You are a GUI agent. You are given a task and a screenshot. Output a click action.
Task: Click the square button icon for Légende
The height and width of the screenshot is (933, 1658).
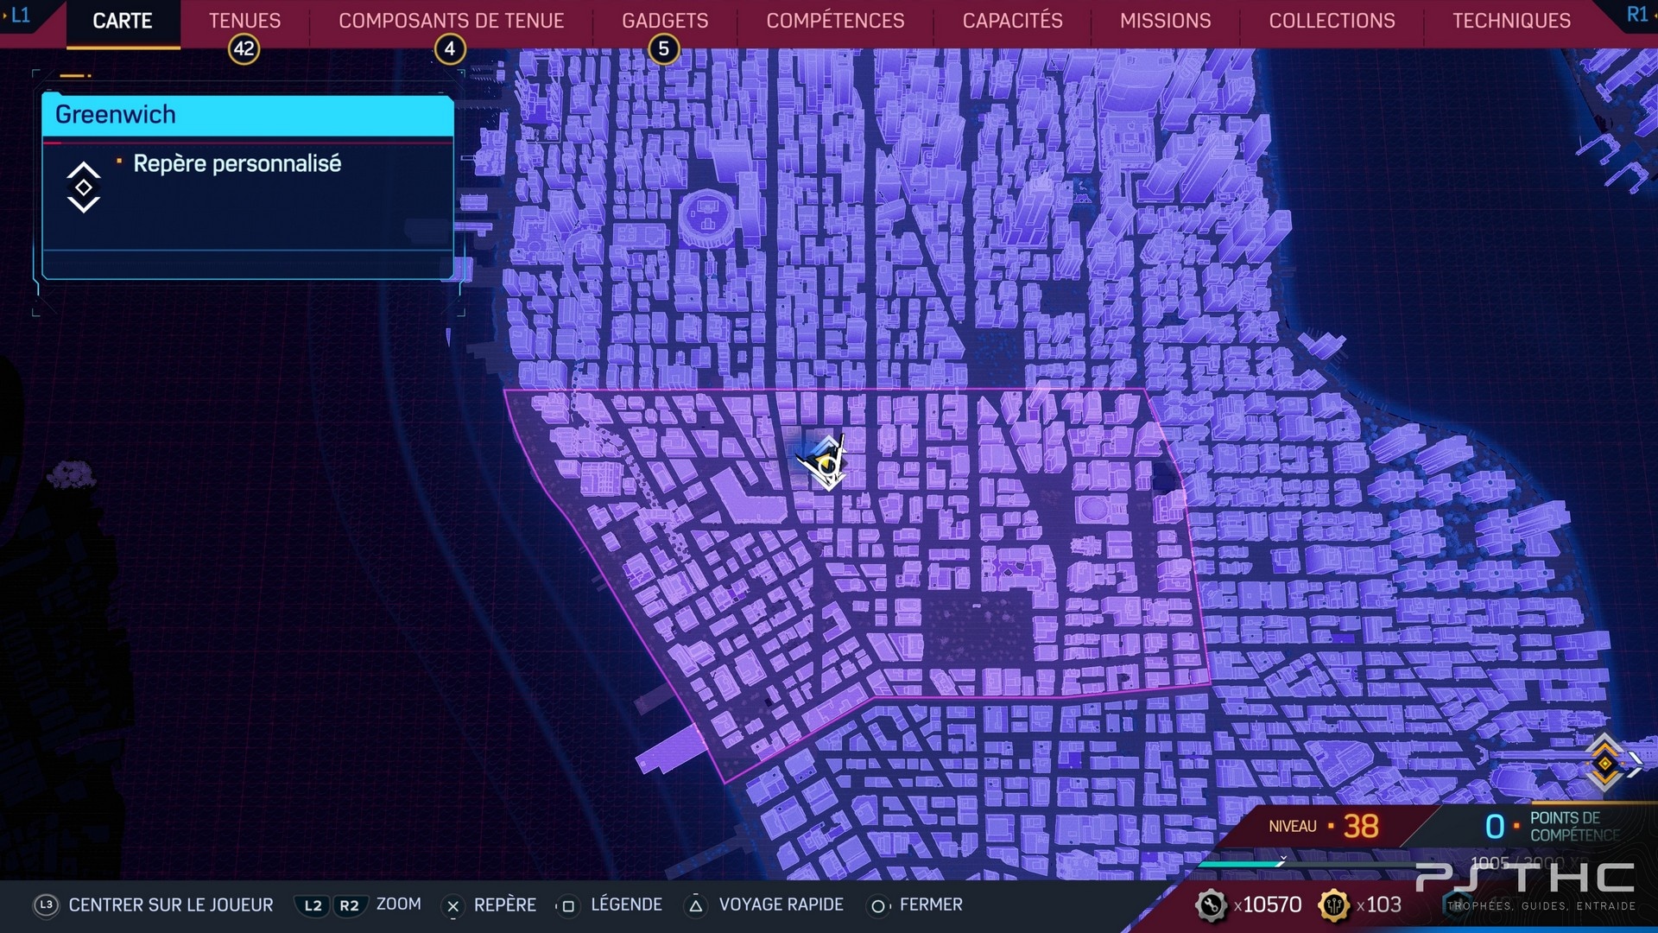pyautogui.click(x=568, y=905)
